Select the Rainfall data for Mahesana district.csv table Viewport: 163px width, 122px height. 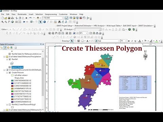[x=26, y=54]
